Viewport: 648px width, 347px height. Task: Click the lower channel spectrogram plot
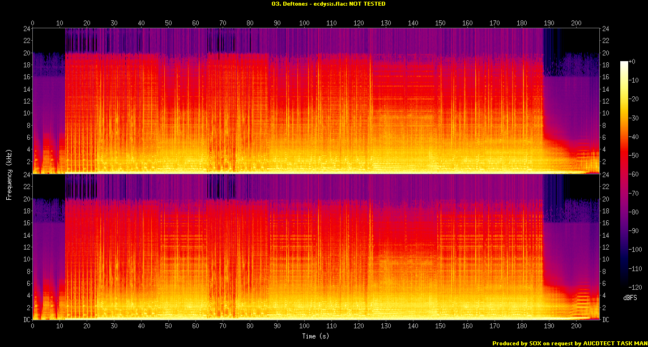(316, 247)
